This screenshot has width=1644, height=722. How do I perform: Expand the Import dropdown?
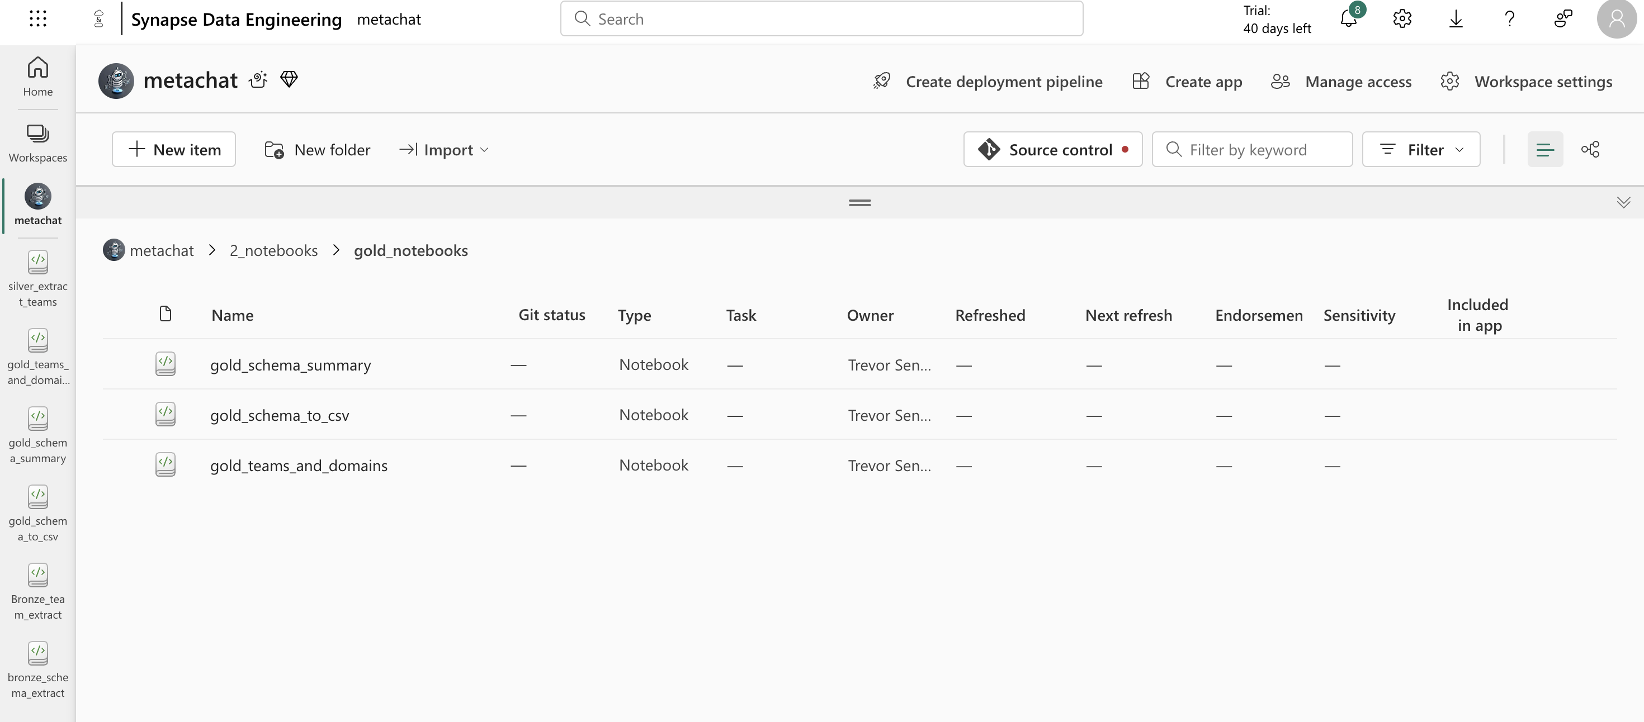[x=443, y=149]
